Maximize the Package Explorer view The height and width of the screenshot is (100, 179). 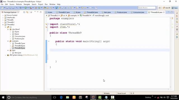(x=41, y=12)
